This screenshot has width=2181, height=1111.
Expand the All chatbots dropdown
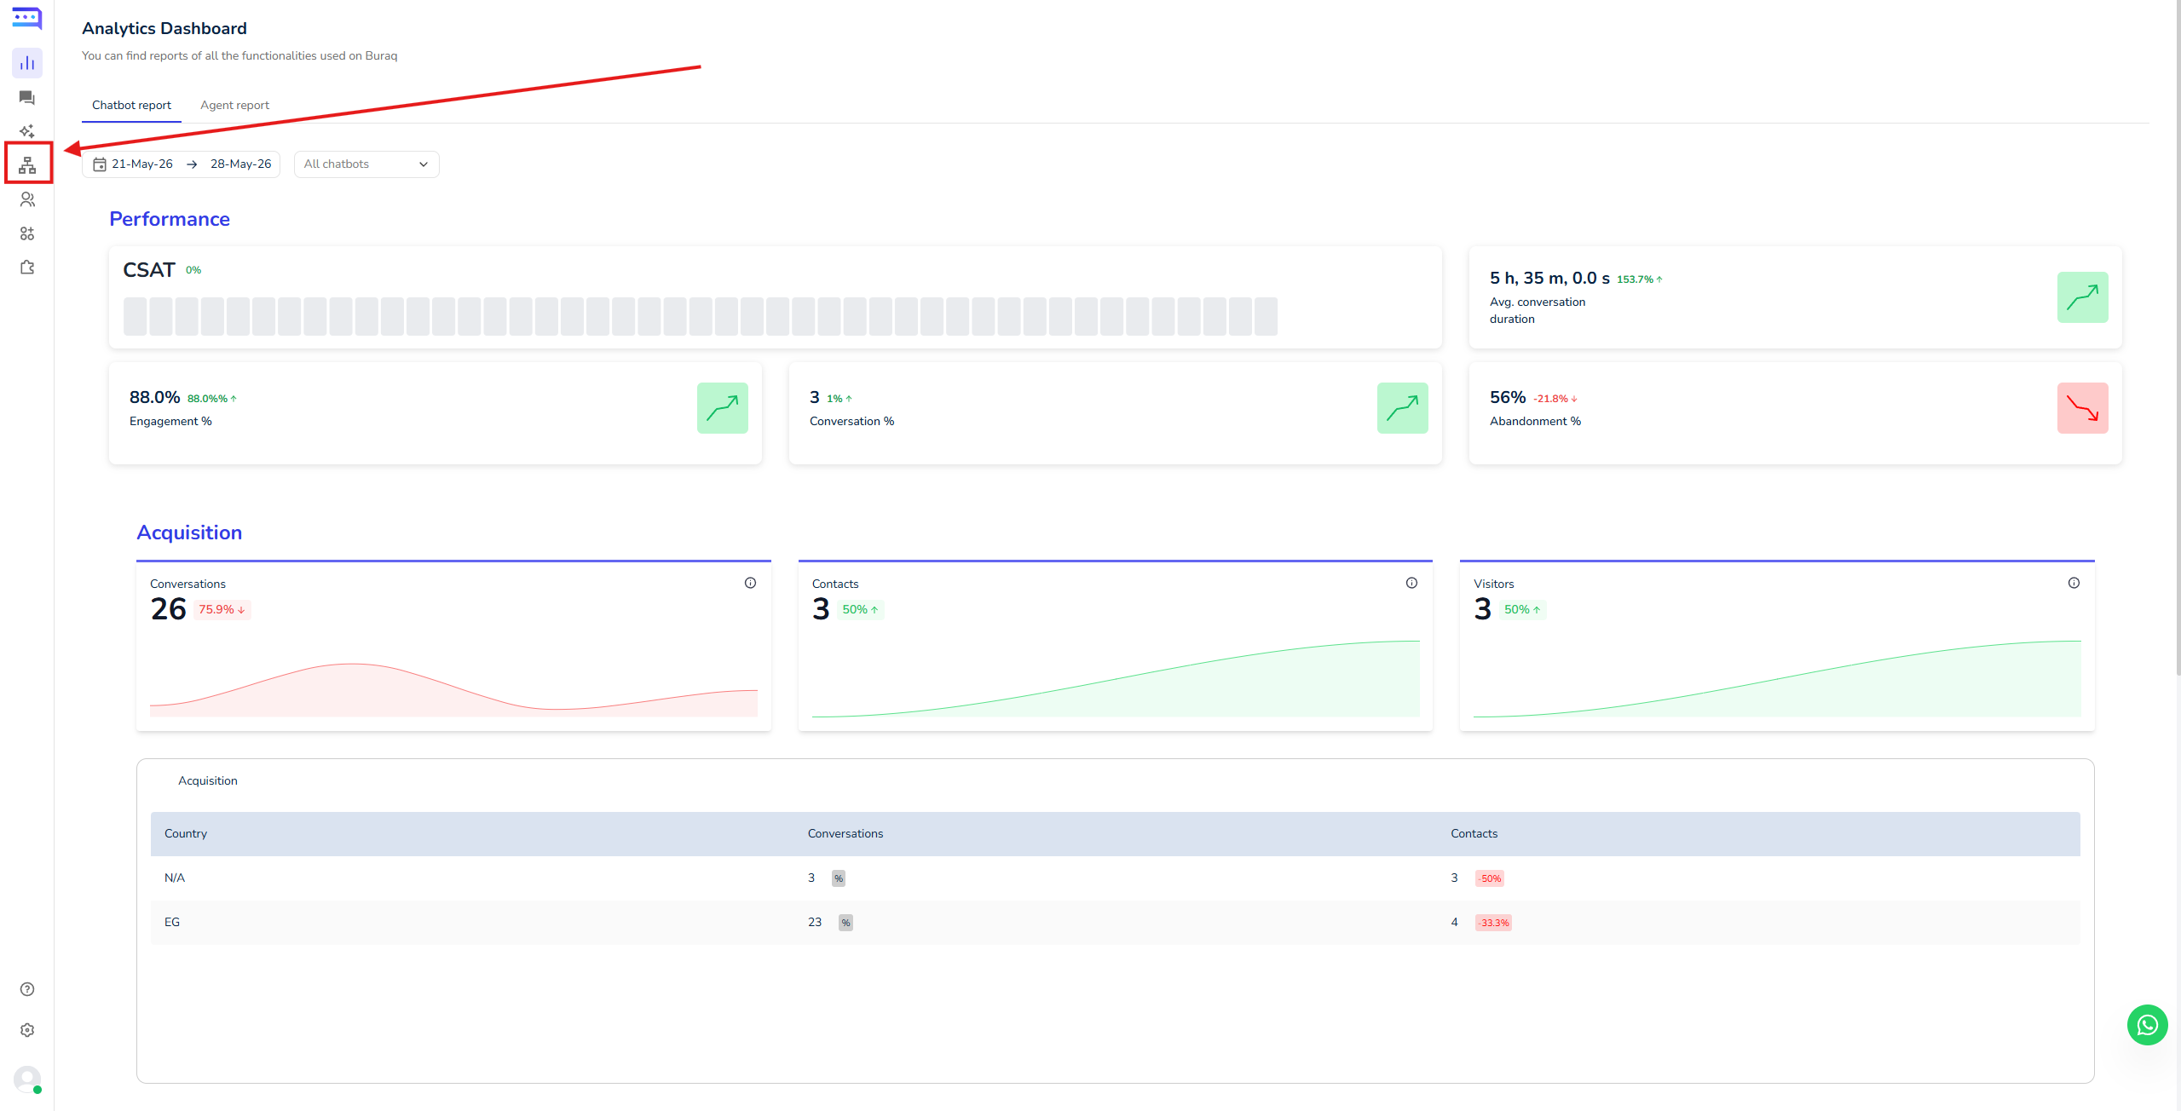366,164
